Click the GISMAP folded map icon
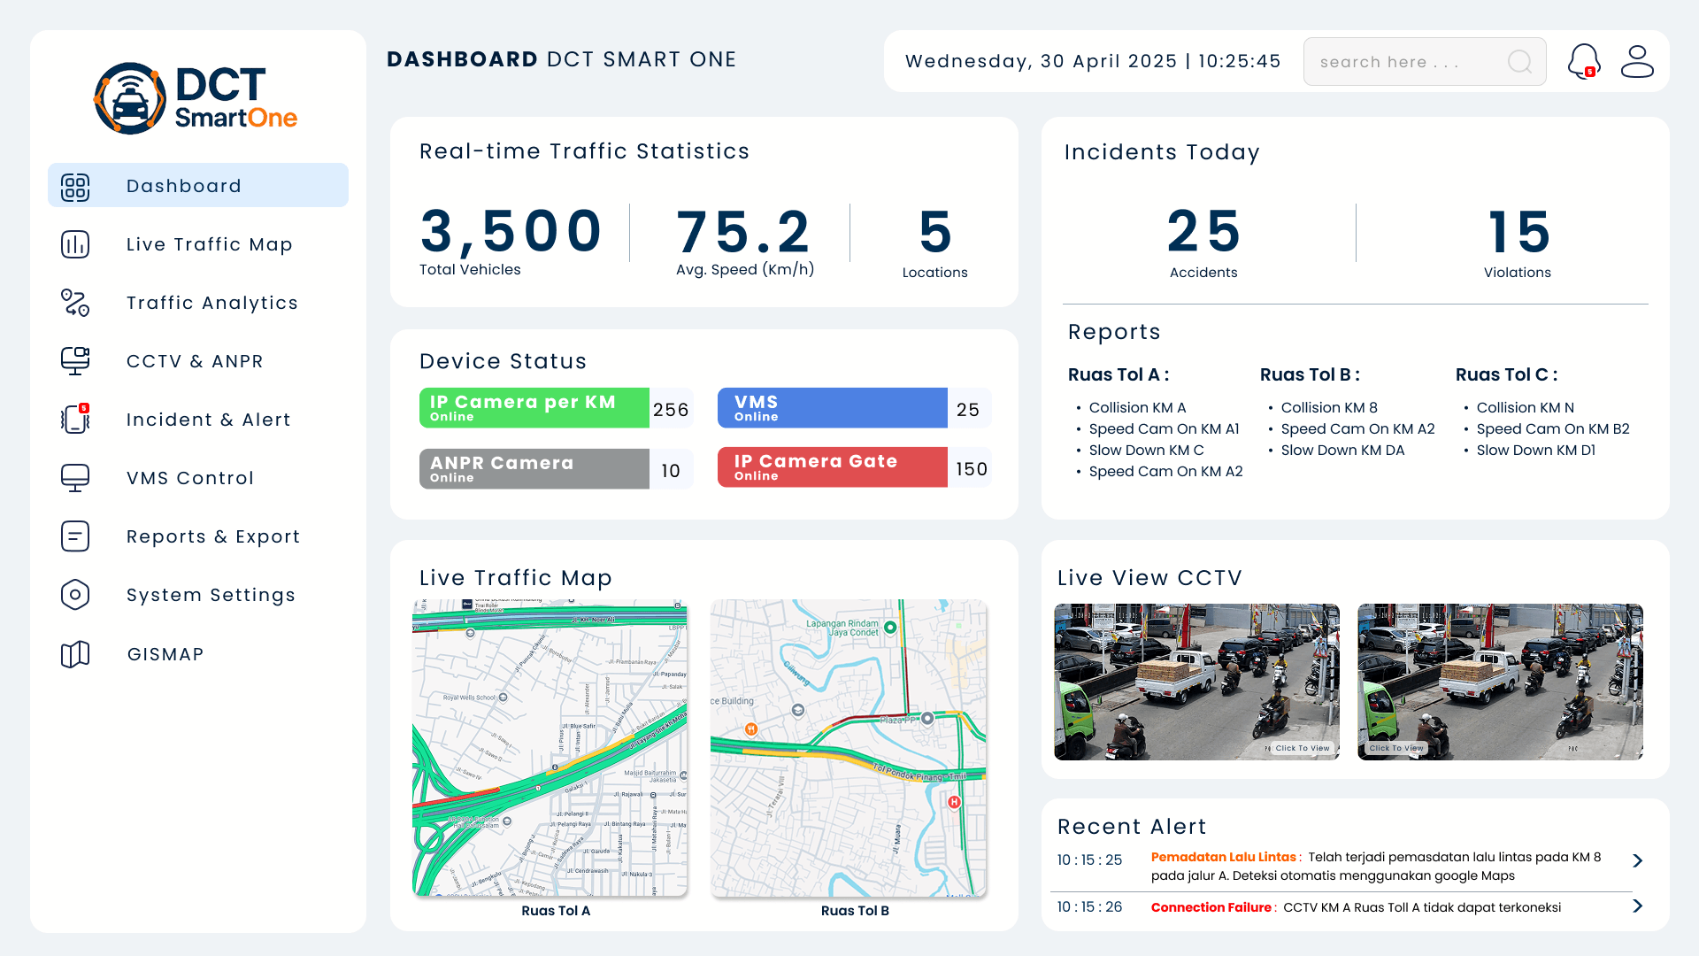Image resolution: width=1699 pixels, height=956 pixels. click(x=75, y=654)
